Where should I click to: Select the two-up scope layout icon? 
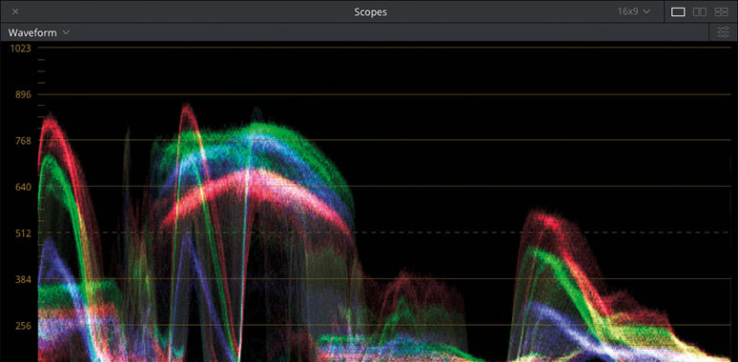coord(700,11)
